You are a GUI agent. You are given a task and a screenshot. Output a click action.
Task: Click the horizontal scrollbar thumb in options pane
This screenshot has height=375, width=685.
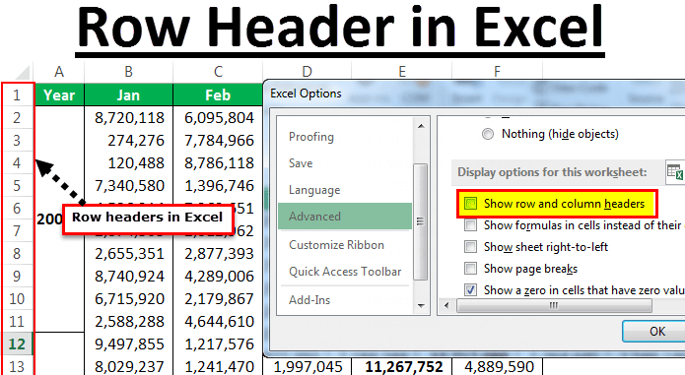coord(554,305)
